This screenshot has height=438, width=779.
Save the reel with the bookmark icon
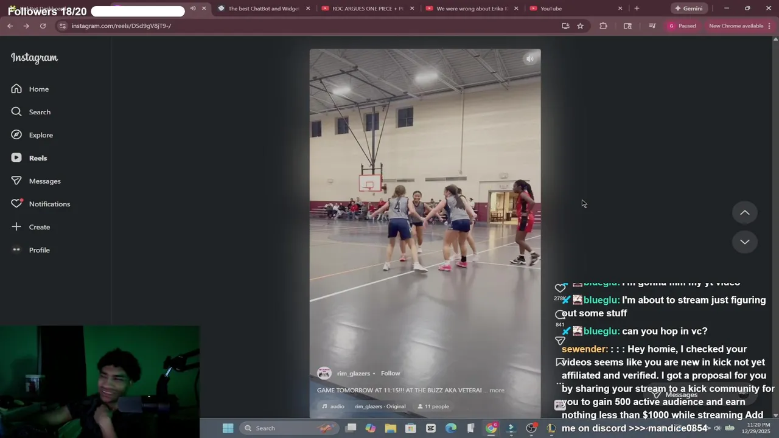pyautogui.click(x=560, y=363)
